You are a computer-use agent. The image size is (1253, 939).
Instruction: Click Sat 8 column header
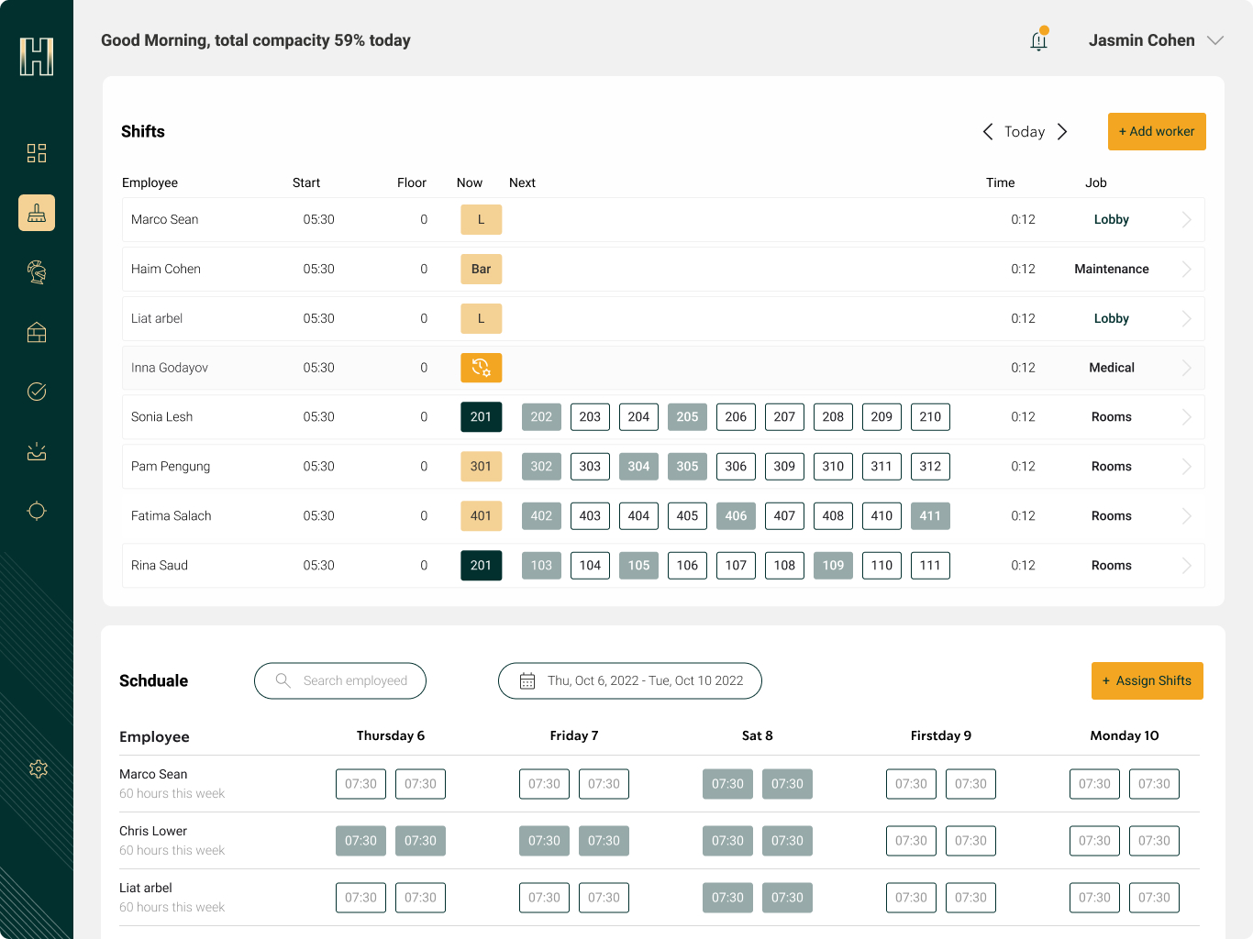point(758,735)
